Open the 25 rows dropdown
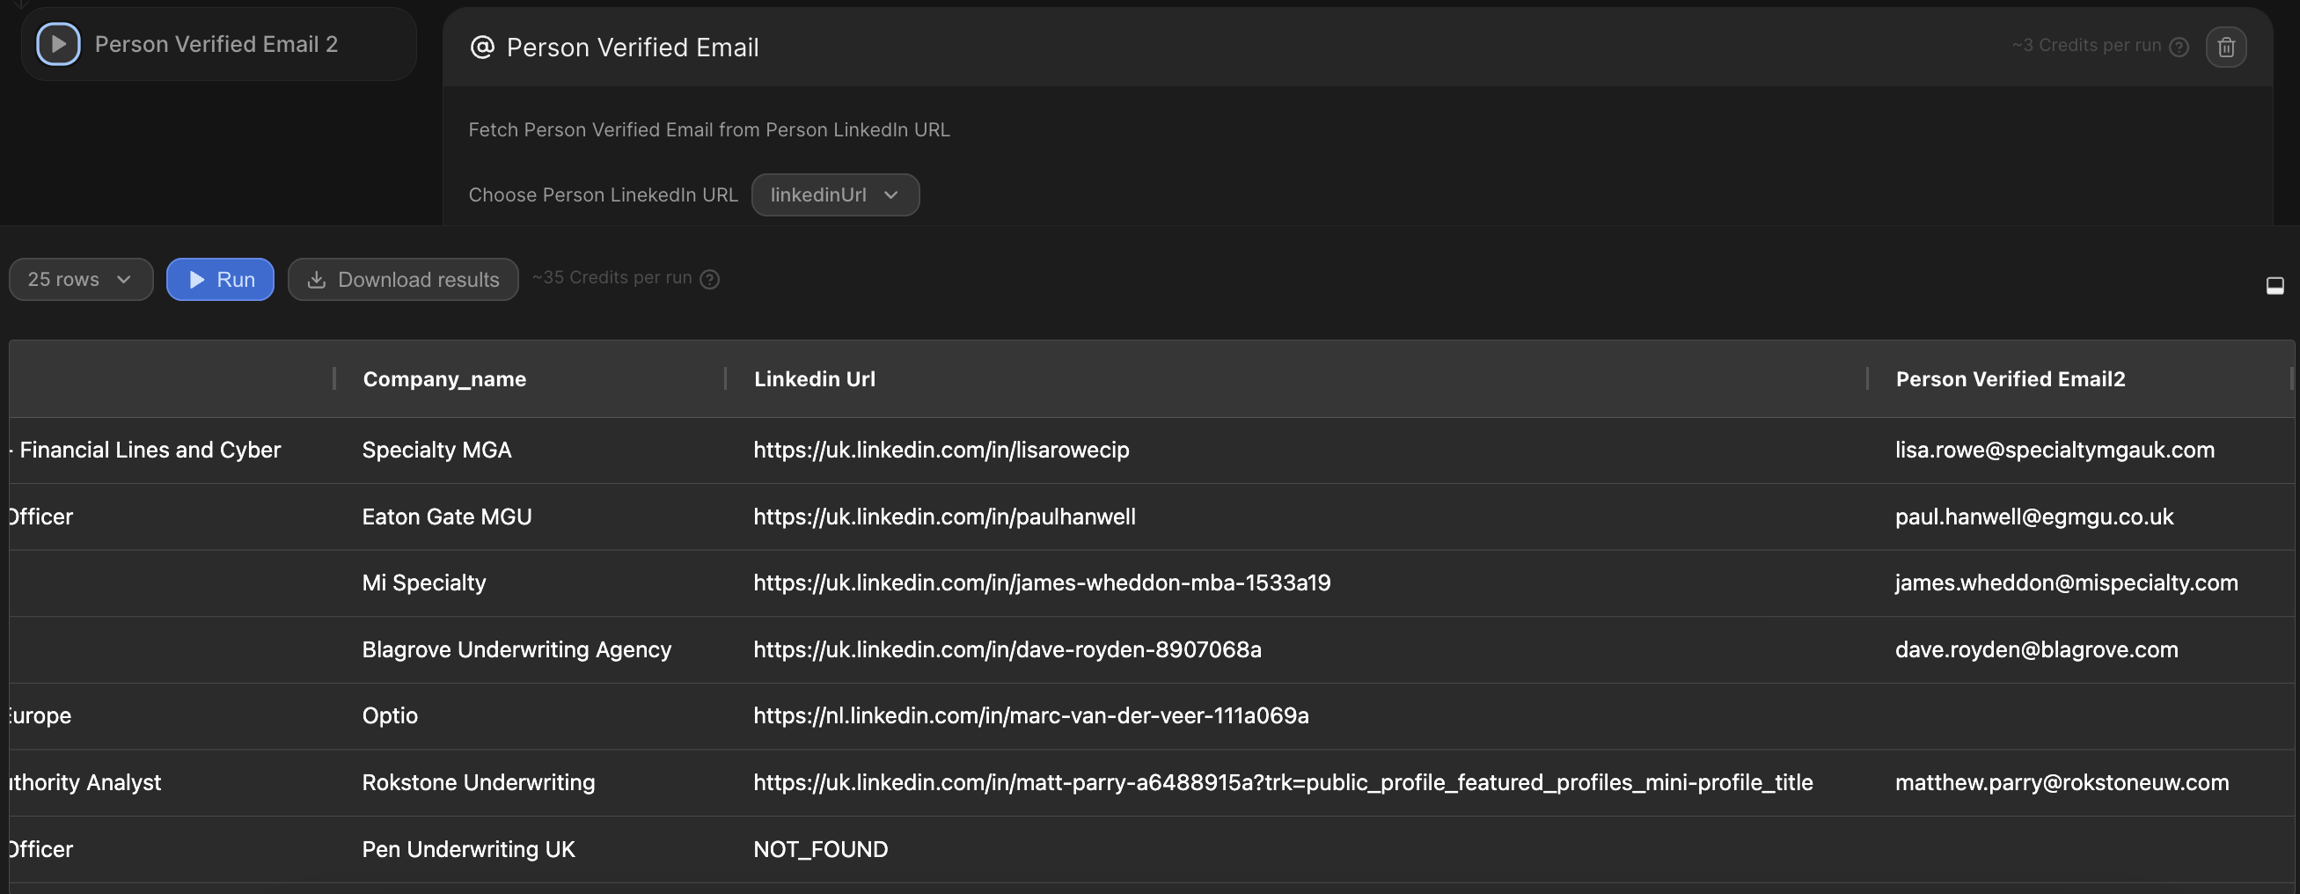The image size is (2300, 894). (x=81, y=280)
